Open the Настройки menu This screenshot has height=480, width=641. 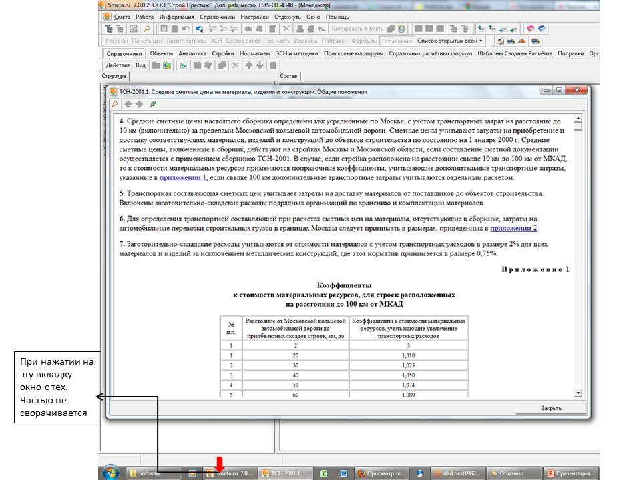point(254,17)
